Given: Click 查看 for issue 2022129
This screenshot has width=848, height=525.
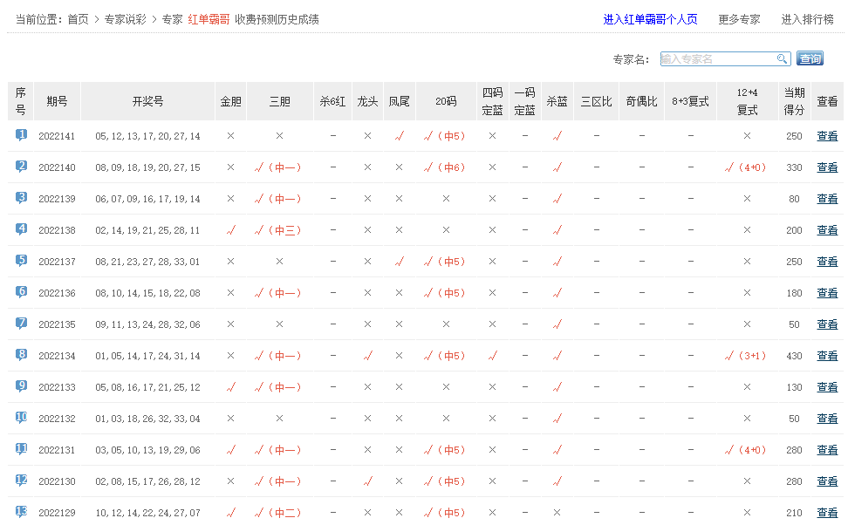Looking at the screenshot, I should [827, 513].
